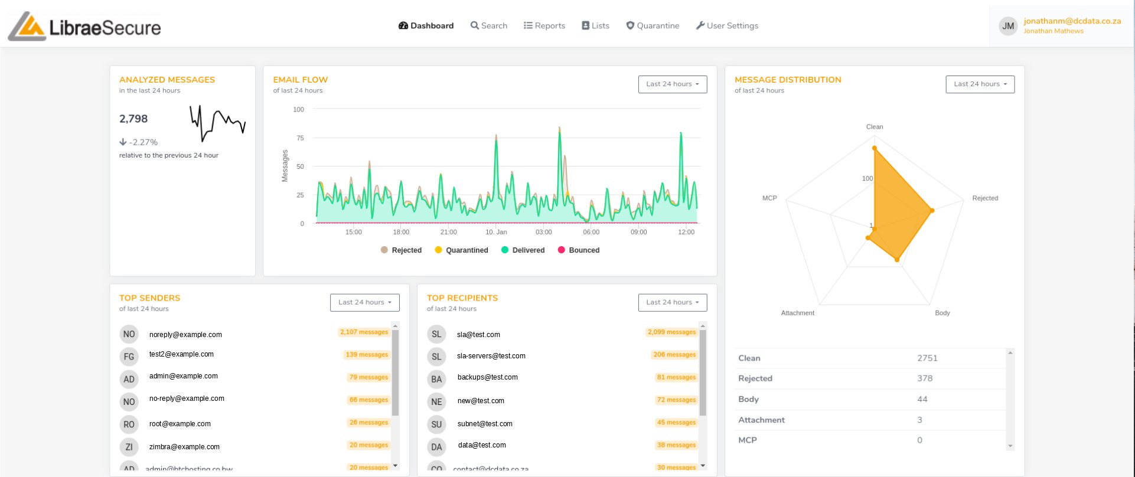The height and width of the screenshot is (477, 1135).
Task: Click the 206 messages badge
Action: coord(674,355)
